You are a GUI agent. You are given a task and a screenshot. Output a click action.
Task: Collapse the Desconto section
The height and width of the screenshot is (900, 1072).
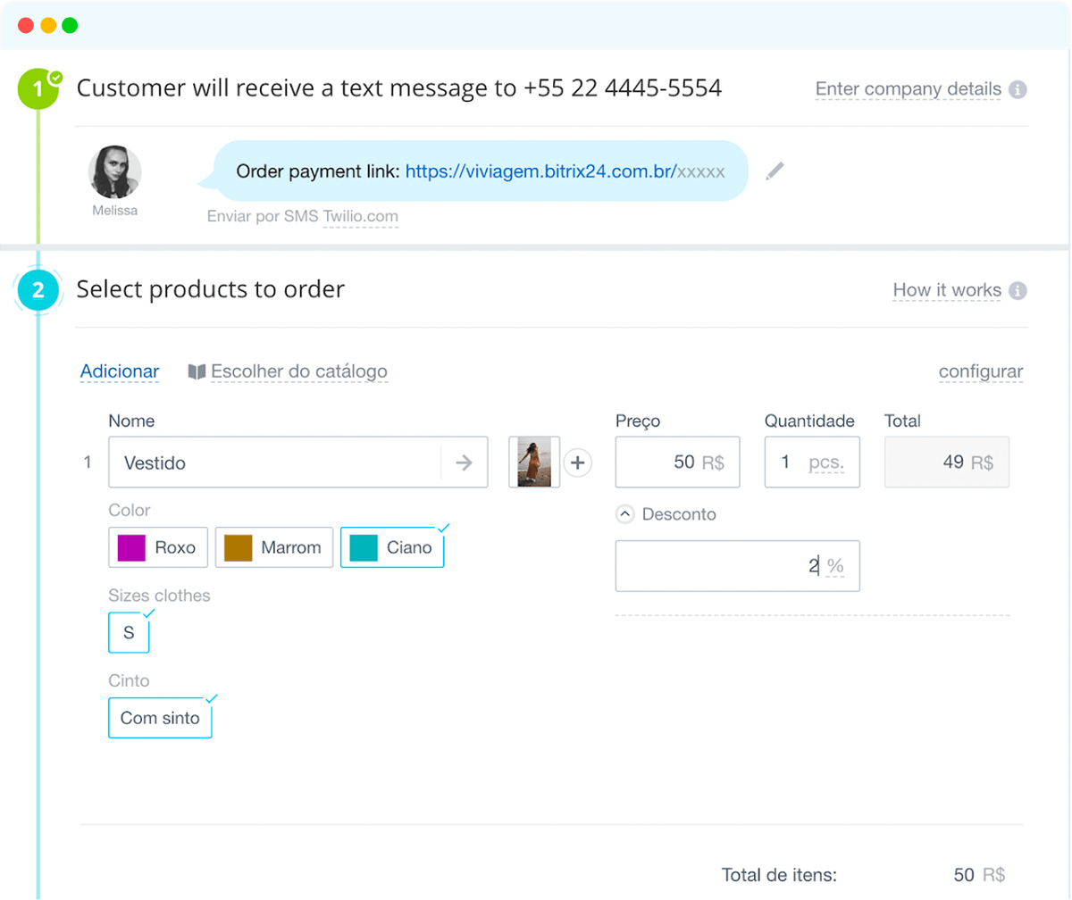[x=625, y=514]
